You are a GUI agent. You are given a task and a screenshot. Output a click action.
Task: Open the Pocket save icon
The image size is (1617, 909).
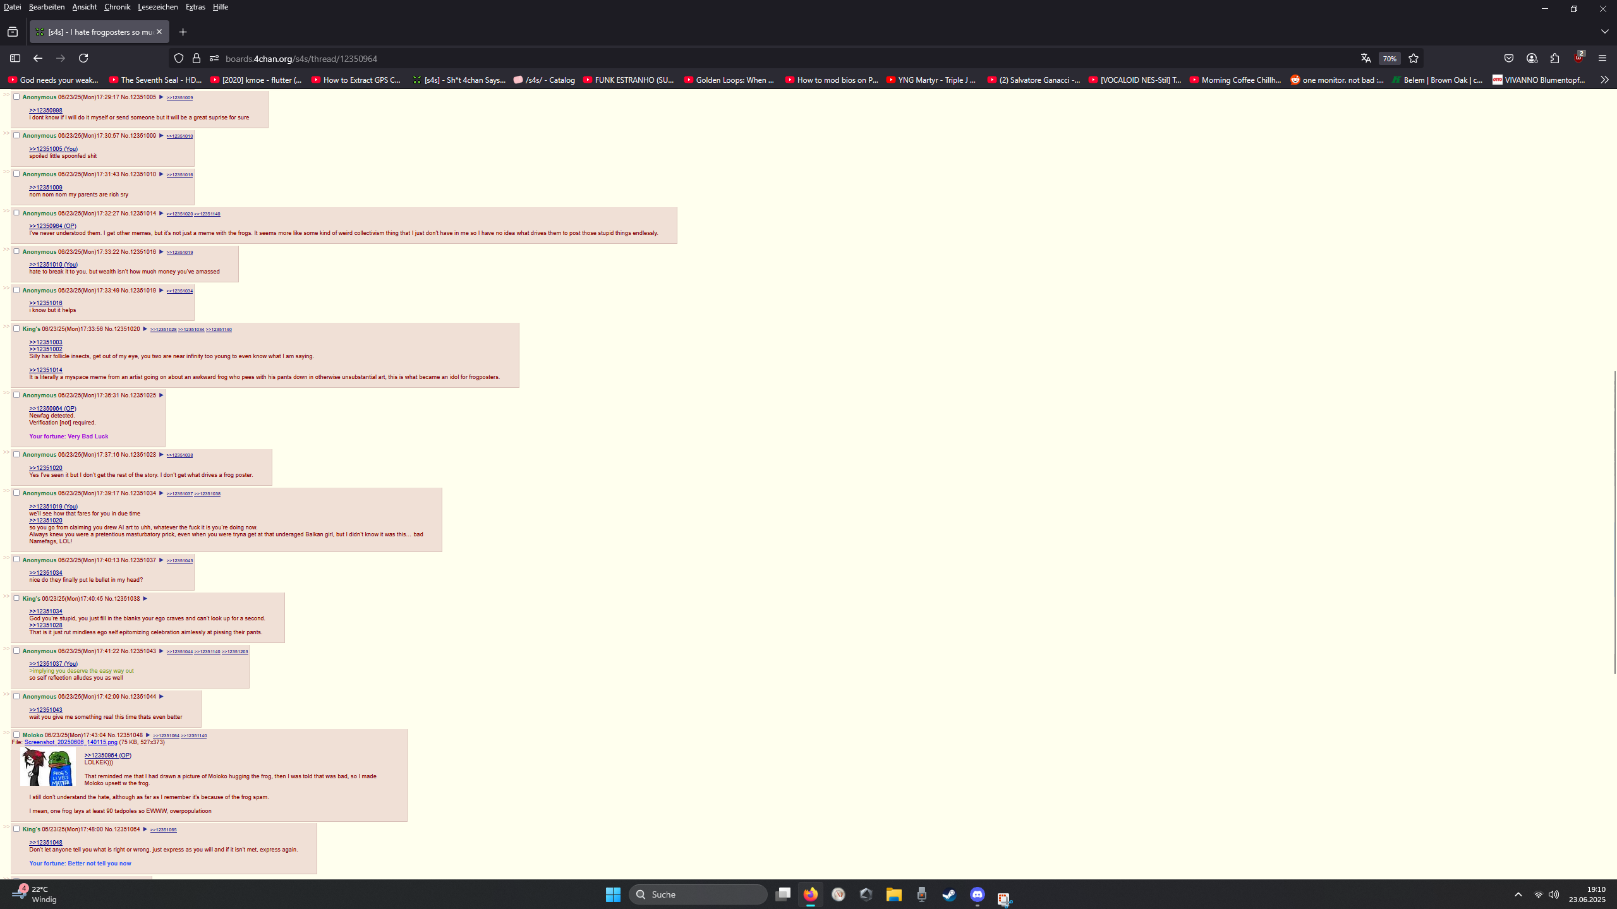tap(1509, 58)
